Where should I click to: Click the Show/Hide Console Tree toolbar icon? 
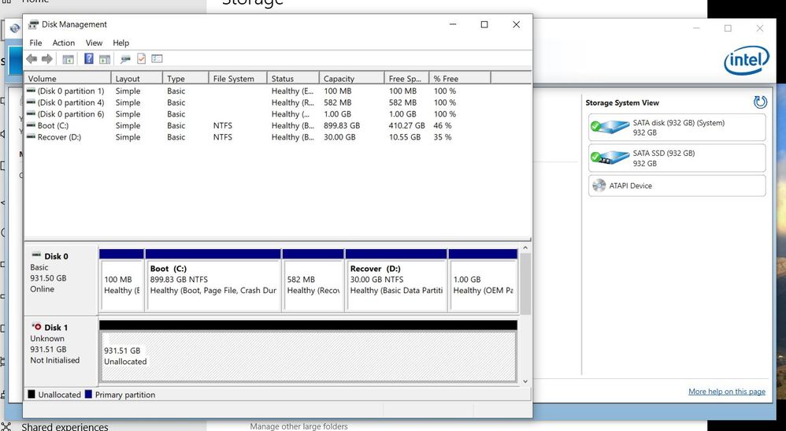[x=69, y=59]
